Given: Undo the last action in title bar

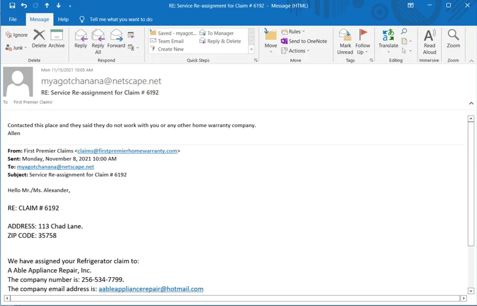Looking at the screenshot, I should pyautogui.click(x=24, y=5).
